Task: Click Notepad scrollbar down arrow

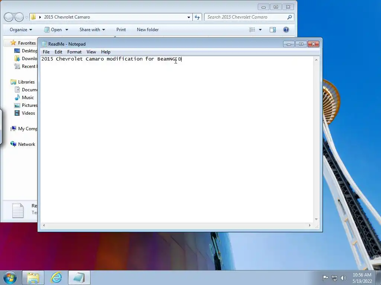Action: (316, 219)
